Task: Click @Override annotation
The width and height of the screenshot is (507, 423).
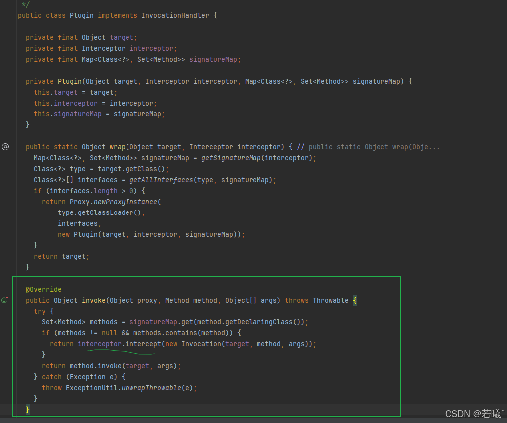Action: click(x=44, y=289)
